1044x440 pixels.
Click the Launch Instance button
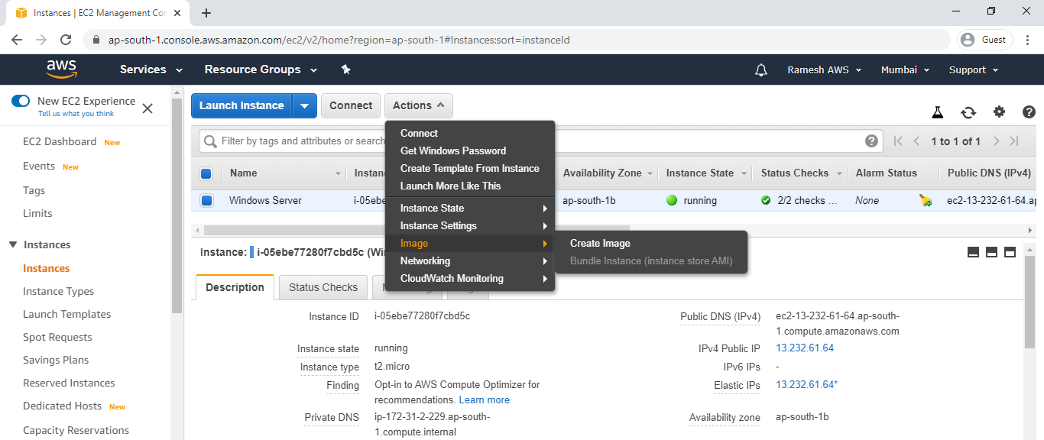tap(242, 105)
